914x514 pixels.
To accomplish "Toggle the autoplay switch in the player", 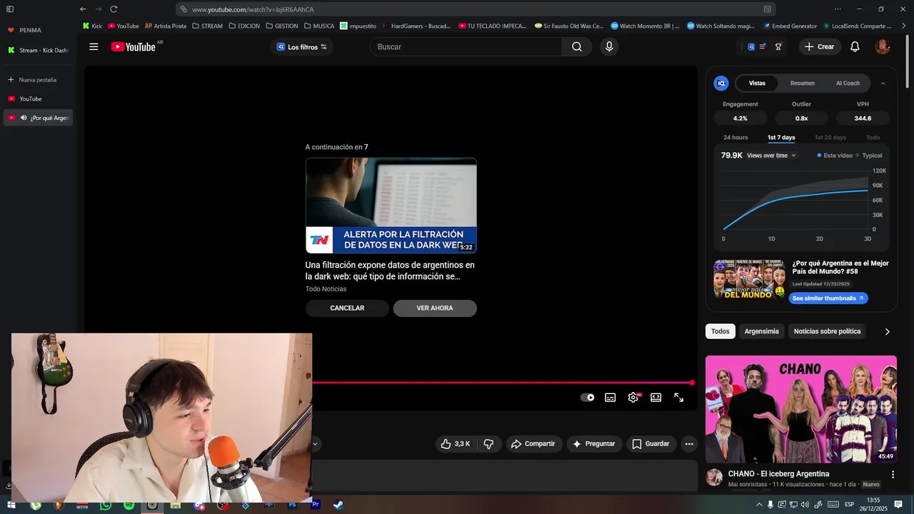I will coord(588,398).
